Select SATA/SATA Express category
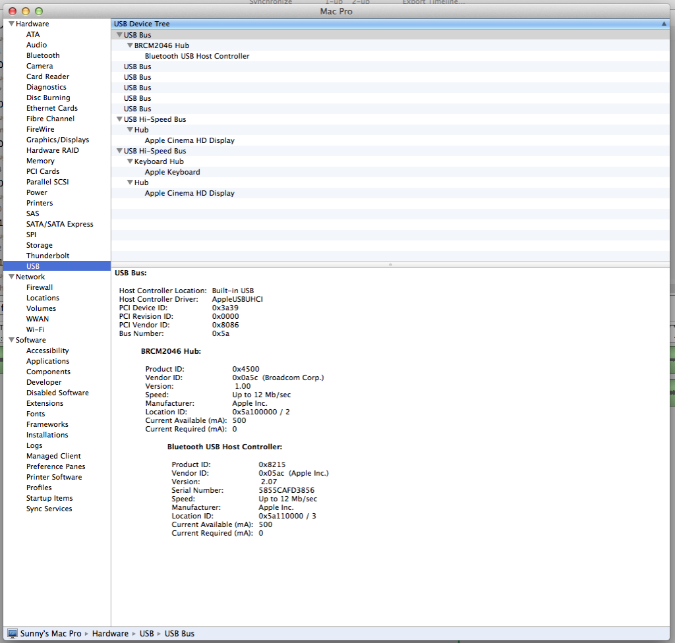 [x=60, y=224]
